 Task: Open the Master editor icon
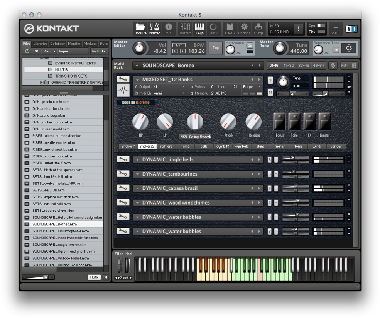(154, 29)
